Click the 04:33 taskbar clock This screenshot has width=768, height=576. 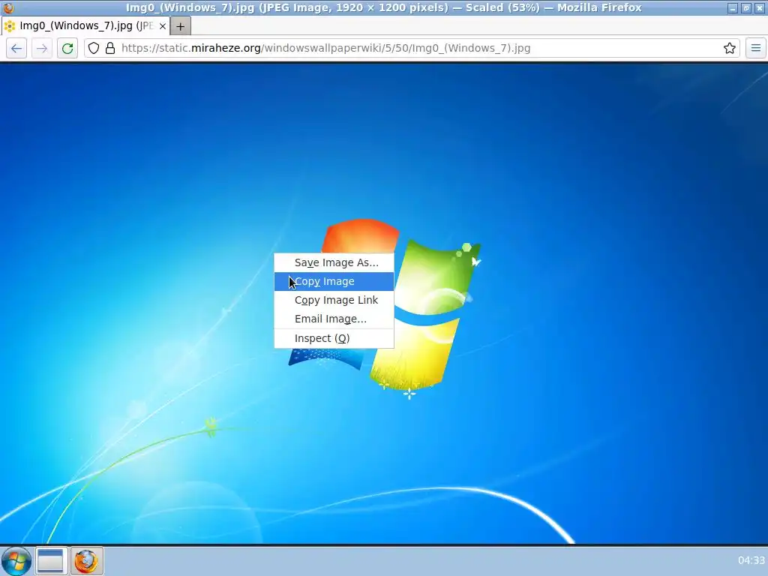coord(751,560)
